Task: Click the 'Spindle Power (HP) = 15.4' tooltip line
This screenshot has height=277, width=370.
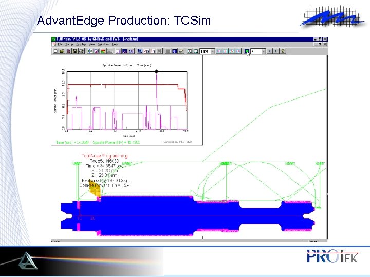Action: click(105, 185)
